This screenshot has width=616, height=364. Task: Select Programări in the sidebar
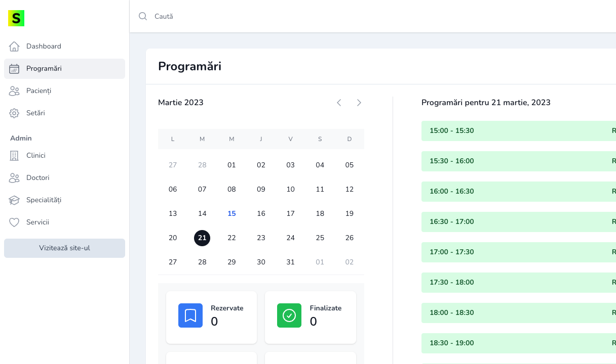click(x=64, y=69)
